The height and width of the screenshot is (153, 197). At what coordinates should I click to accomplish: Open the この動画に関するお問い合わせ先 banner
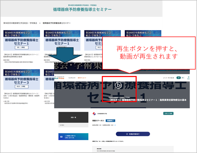tap(73, 137)
